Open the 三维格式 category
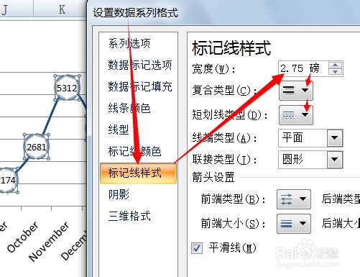The width and height of the screenshot is (360, 277). pyautogui.click(x=129, y=216)
